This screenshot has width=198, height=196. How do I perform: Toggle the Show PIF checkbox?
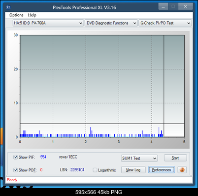(x=15, y=157)
